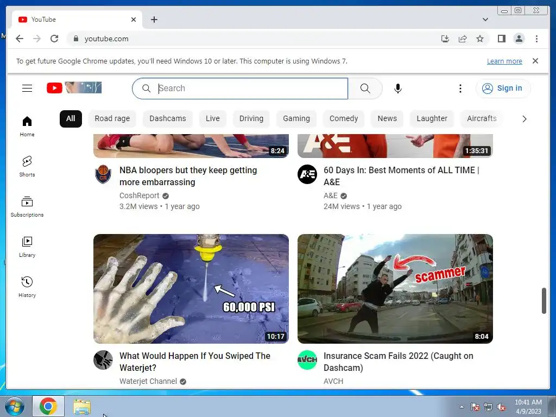
Task: Open Home in the sidebar
Action: [x=27, y=126]
